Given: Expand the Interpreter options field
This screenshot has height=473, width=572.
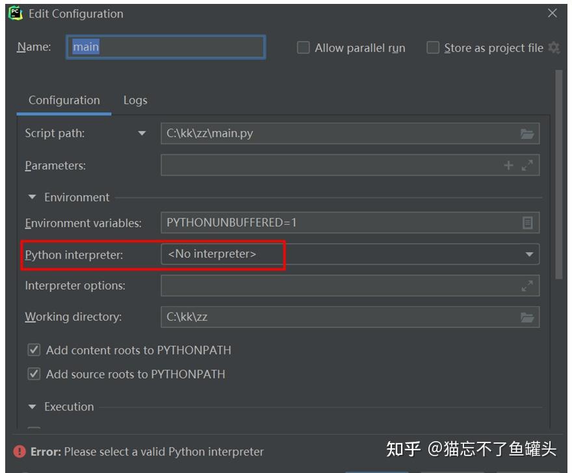Looking at the screenshot, I should (528, 285).
